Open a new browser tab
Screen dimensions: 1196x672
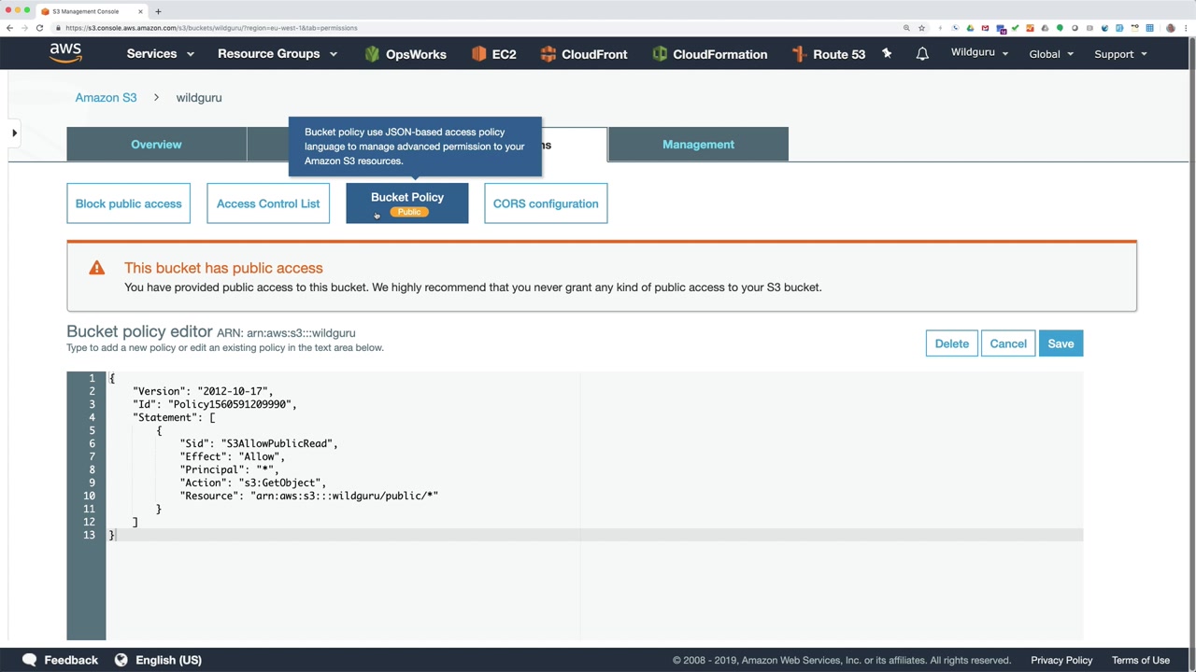click(158, 11)
